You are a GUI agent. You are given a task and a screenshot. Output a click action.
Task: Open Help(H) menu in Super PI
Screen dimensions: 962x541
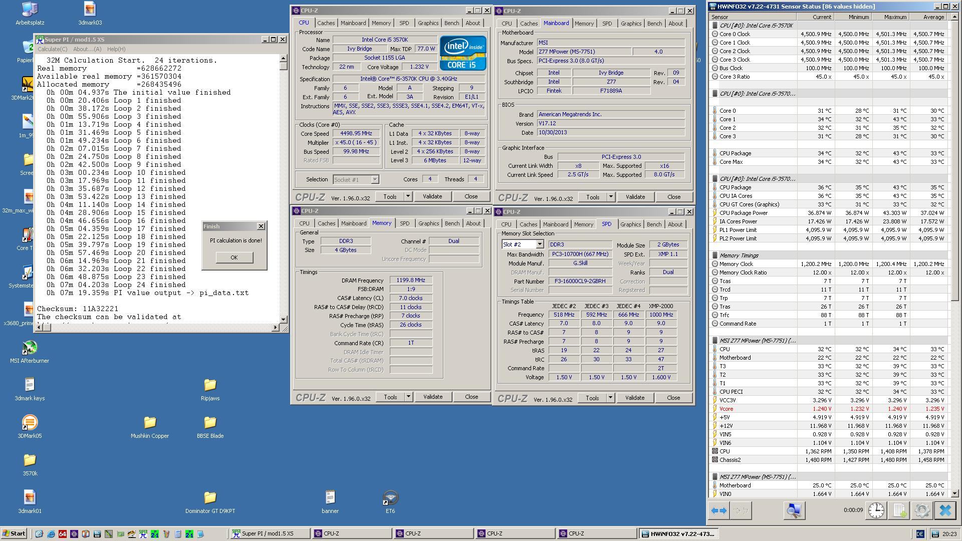(116, 49)
